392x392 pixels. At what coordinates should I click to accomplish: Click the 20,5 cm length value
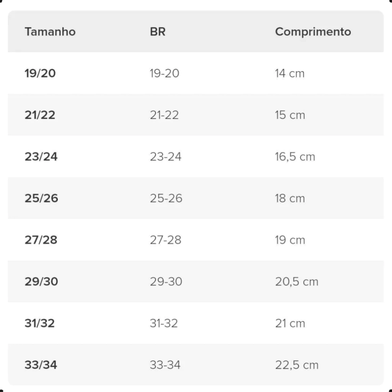coord(297,282)
